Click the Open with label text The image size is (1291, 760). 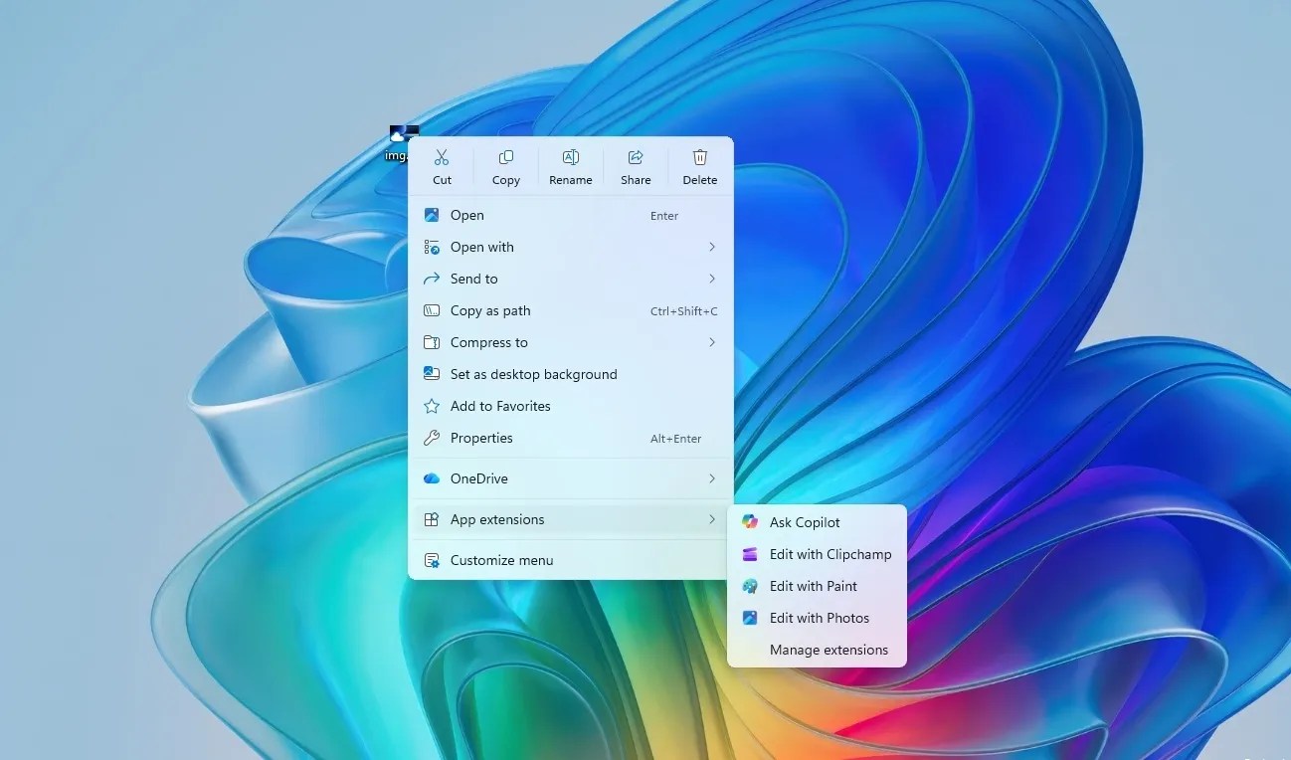[482, 247]
